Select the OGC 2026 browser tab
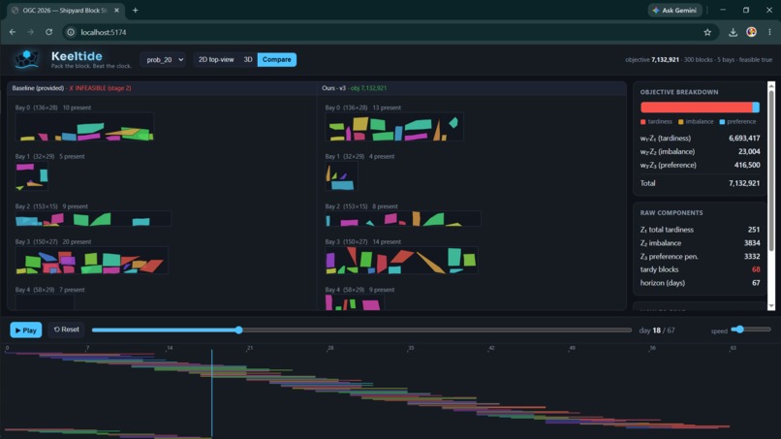 [65, 10]
